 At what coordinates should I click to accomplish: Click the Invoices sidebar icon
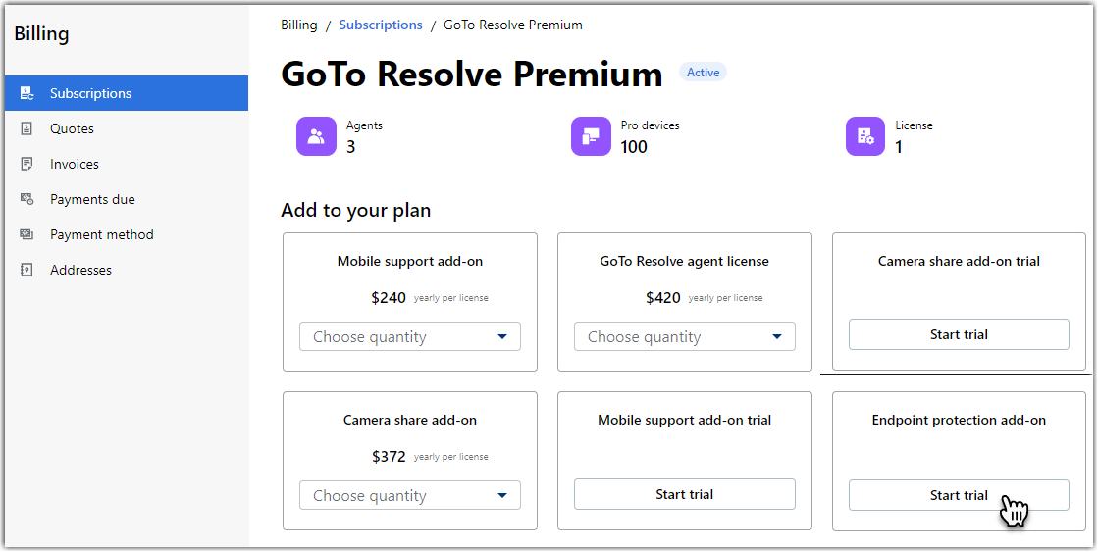pos(26,164)
